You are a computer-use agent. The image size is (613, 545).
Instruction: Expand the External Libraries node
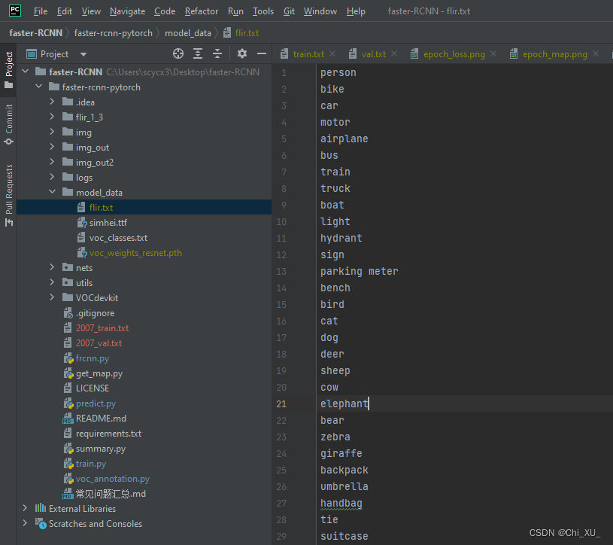(x=26, y=508)
